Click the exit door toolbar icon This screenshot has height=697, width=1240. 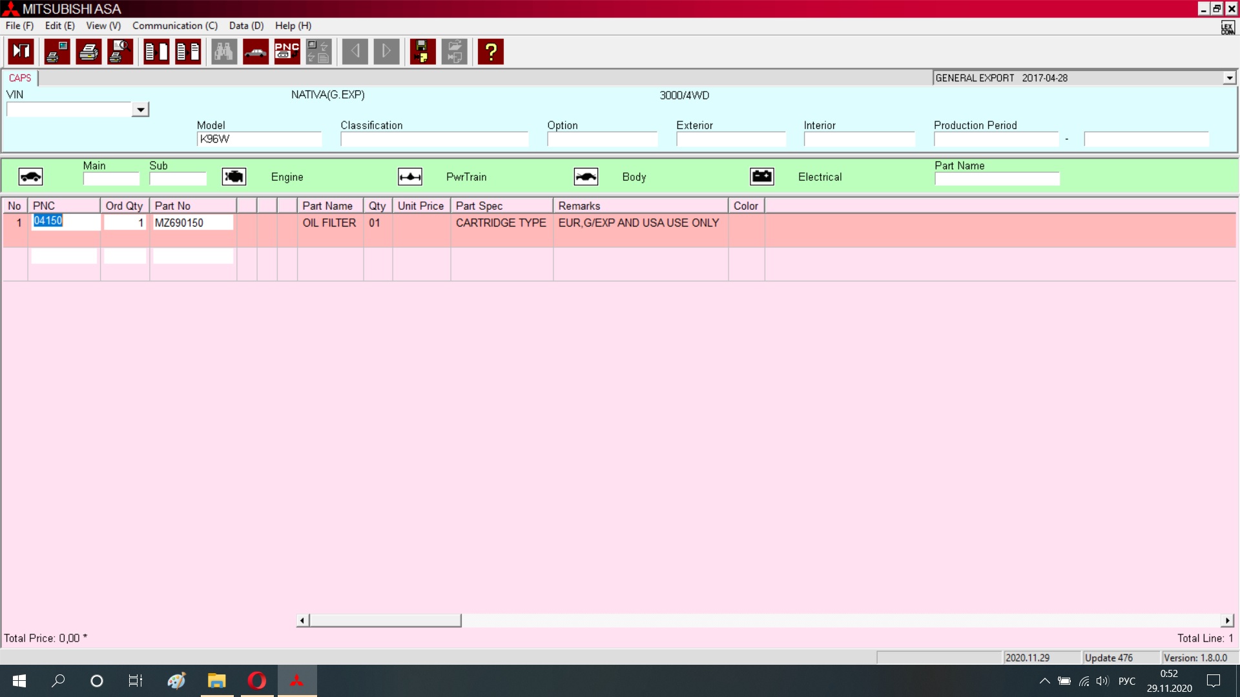21,52
